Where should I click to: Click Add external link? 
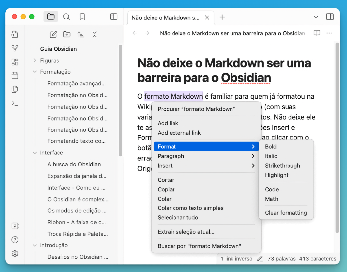(206, 133)
